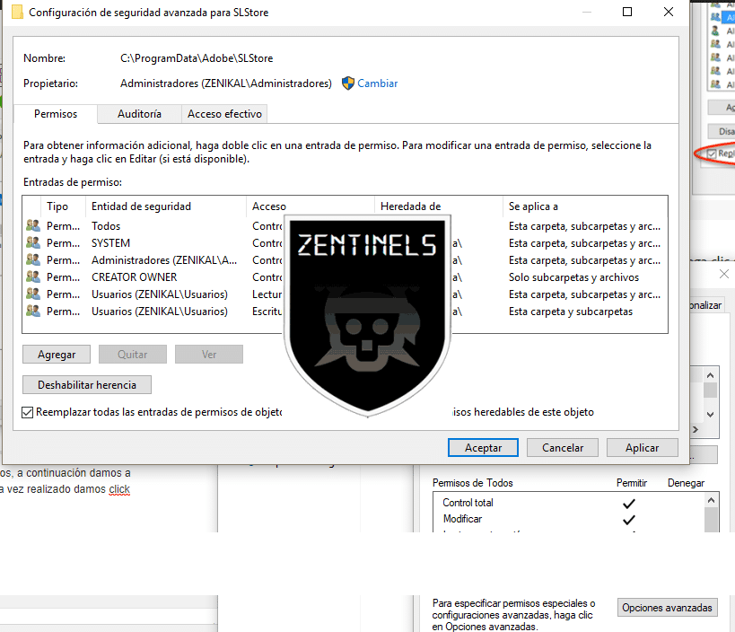Switch to the Acceso efectivo tab
Image resolution: width=735 pixels, height=632 pixels.
(x=224, y=114)
